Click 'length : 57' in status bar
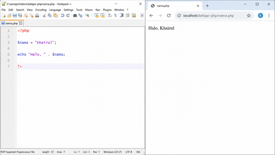 pyautogui.click(x=48, y=152)
